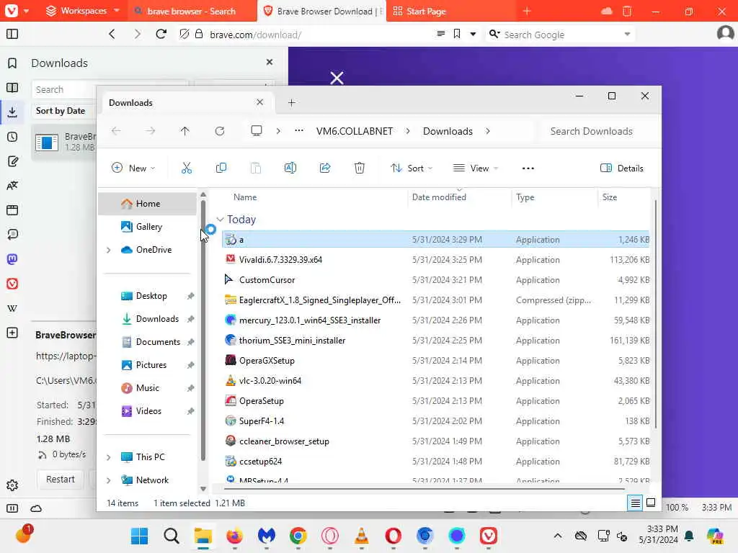The width and height of the screenshot is (738, 553).
Task: Open Vivaldi settings gear icon
Action: [12, 485]
